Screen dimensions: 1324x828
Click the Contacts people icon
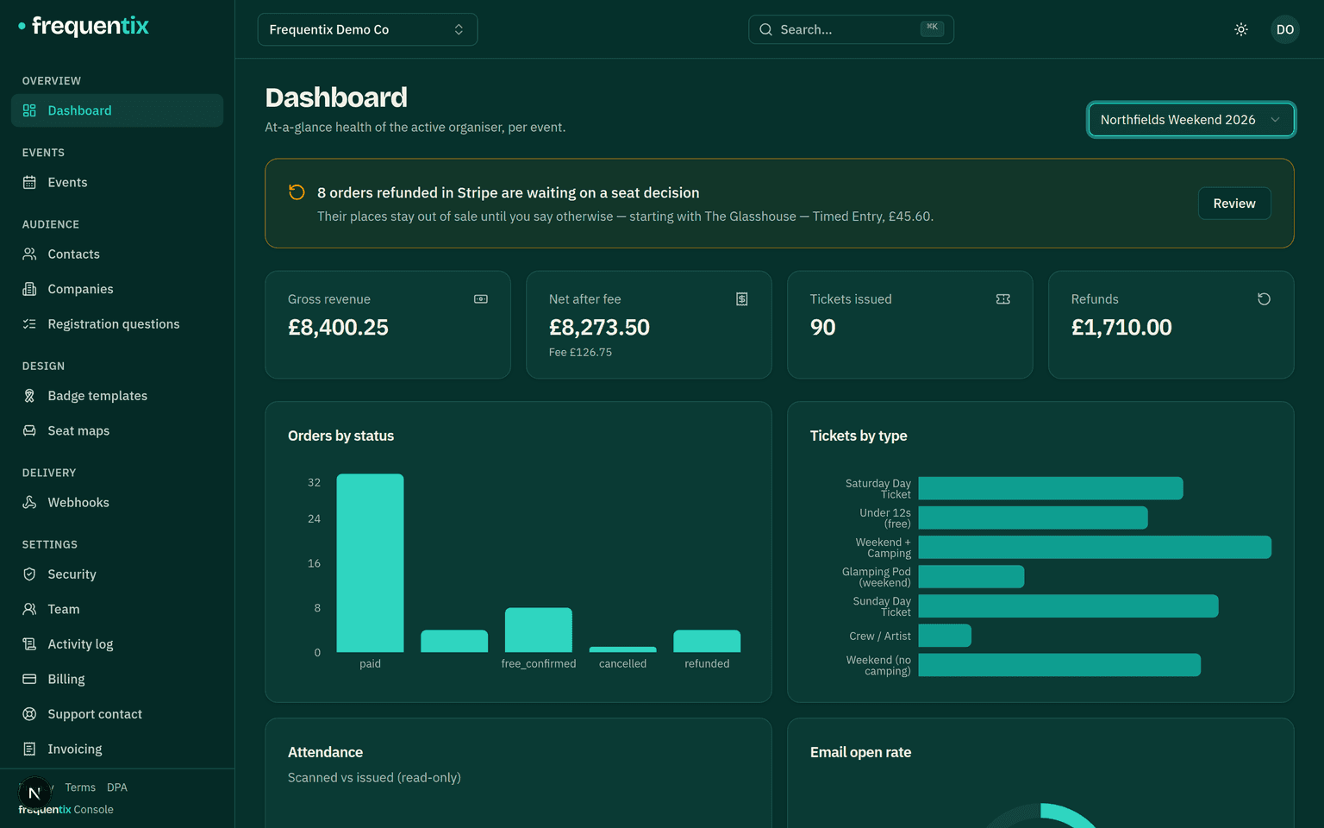(x=29, y=254)
